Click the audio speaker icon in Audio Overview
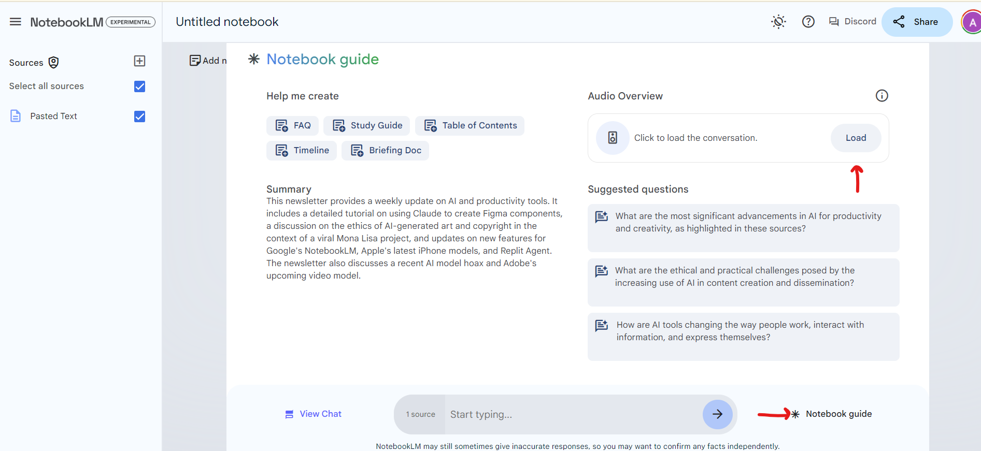The height and width of the screenshot is (451, 981). tap(613, 138)
